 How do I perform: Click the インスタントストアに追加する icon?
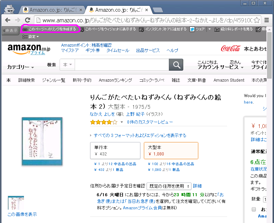(x=141, y=30)
